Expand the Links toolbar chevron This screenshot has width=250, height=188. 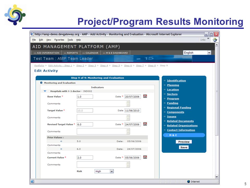point(208,39)
